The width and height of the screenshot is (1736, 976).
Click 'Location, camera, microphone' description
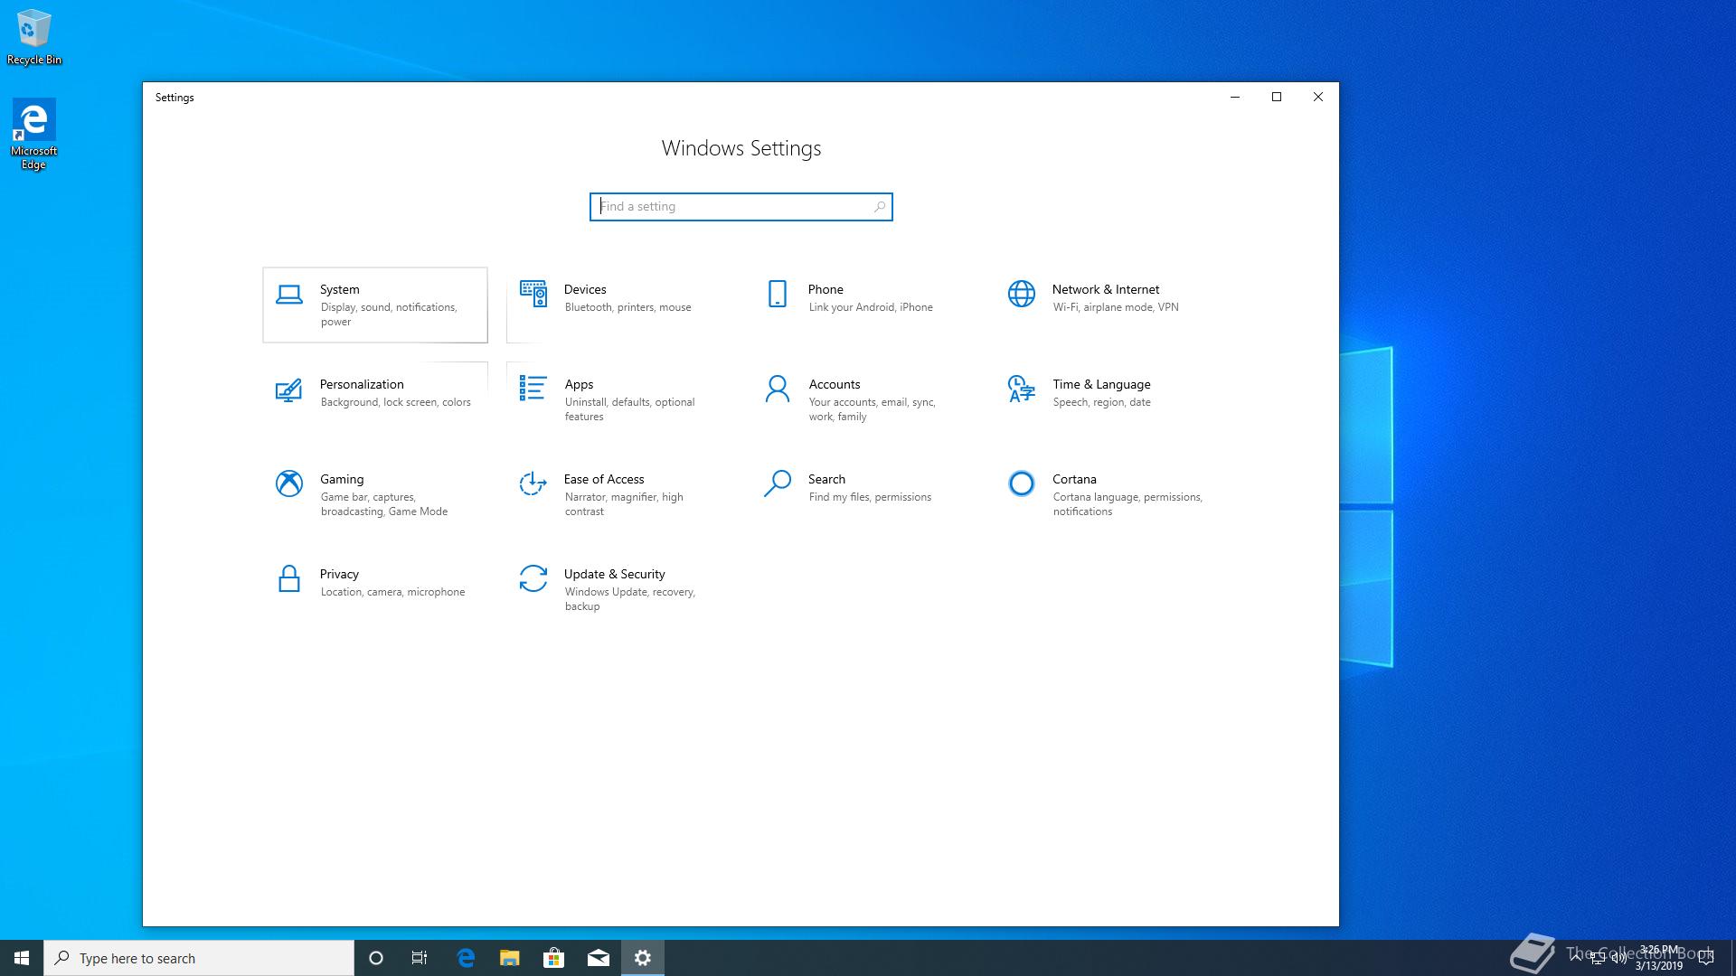(392, 592)
